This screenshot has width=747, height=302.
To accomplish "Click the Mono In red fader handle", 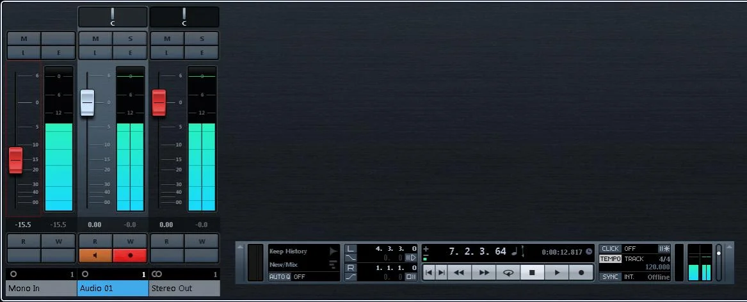I will pos(16,160).
